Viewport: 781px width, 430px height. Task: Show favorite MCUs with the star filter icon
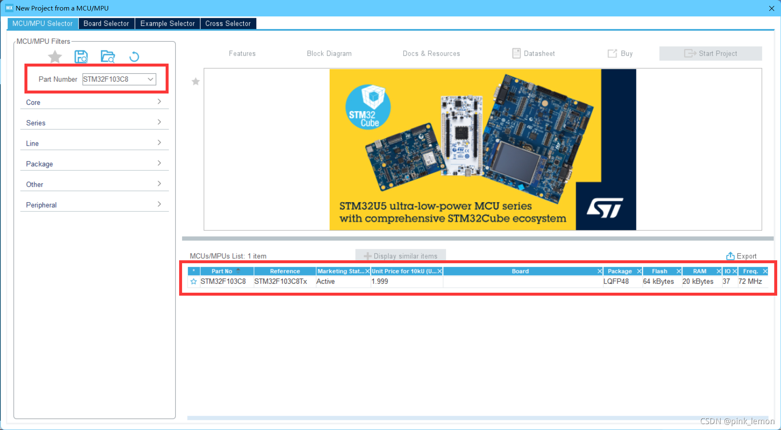(55, 56)
